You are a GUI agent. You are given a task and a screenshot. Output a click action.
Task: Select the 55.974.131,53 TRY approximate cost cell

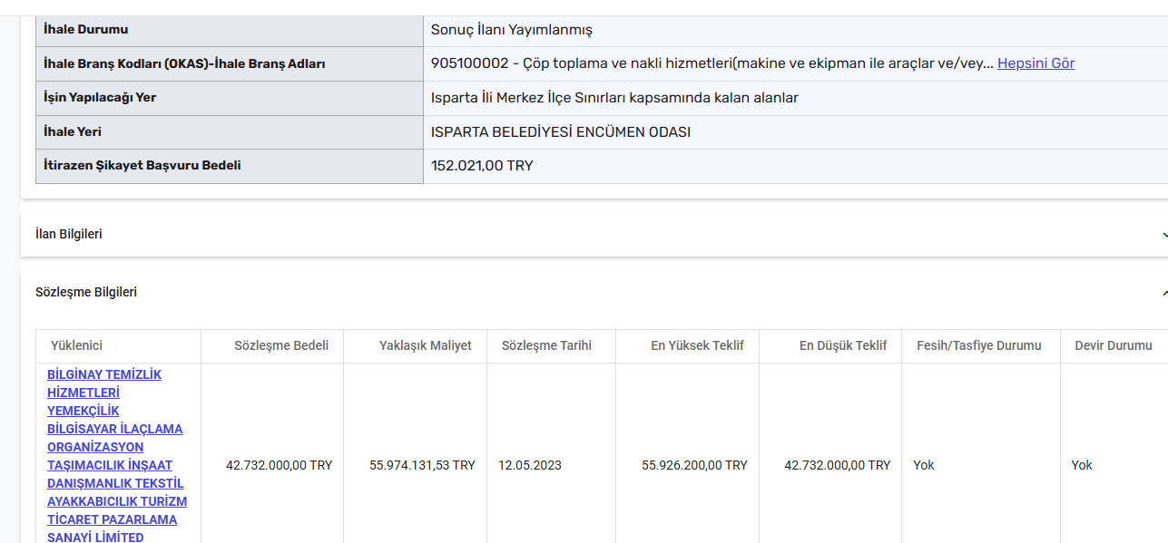[x=422, y=465]
